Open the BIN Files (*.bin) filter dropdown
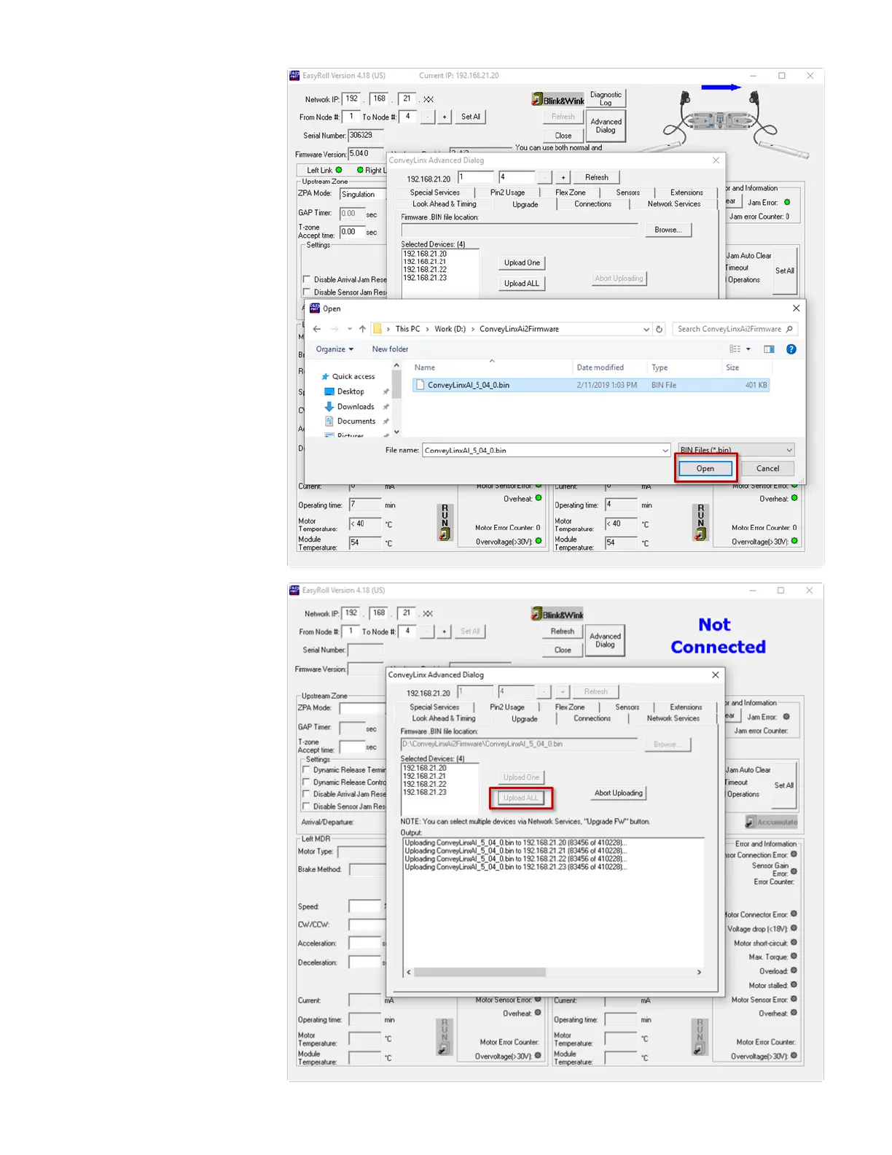The height and width of the screenshot is (1155, 892). click(736, 450)
